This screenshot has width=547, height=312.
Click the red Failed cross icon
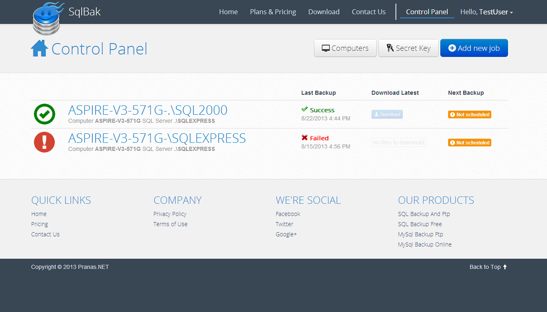pos(304,137)
